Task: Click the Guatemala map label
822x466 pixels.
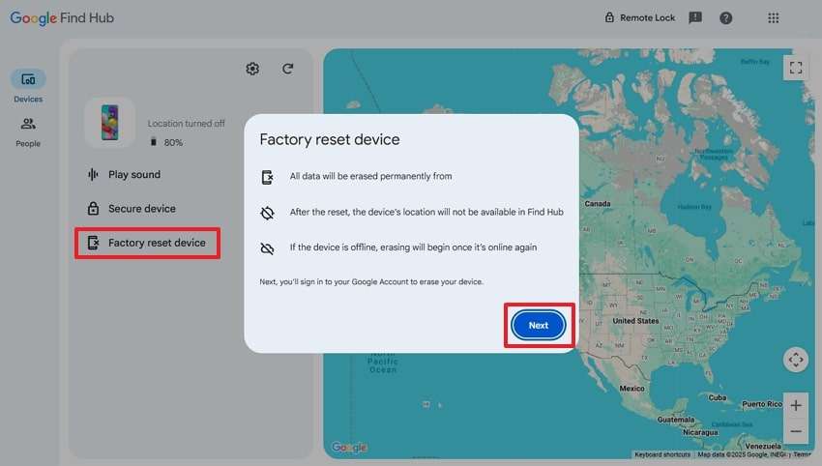Action: pos(676,420)
